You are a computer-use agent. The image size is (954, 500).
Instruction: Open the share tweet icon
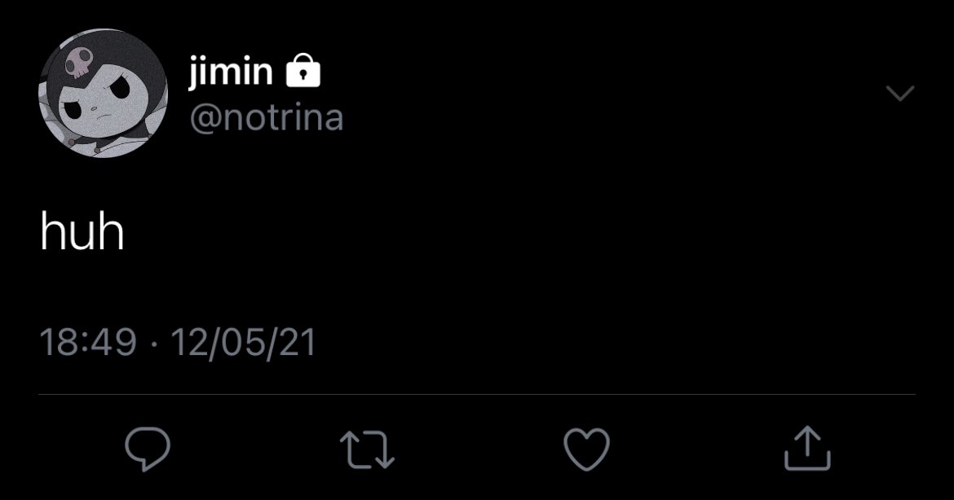[807, 449]
